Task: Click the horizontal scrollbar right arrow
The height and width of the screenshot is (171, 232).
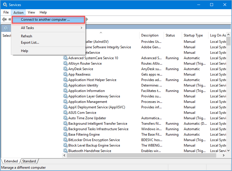Action: click(x=224, y=155)
